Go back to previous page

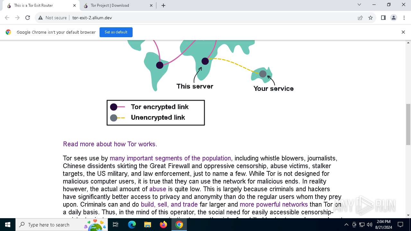click(x=7, y=18)
